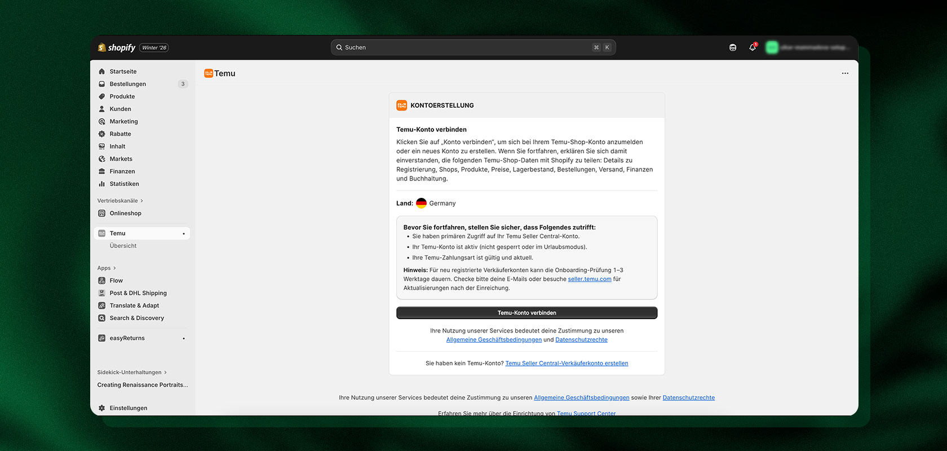947x451 pixels.
Task: Click the pin dot beside Temu
Action: click(x=184, y=233)
